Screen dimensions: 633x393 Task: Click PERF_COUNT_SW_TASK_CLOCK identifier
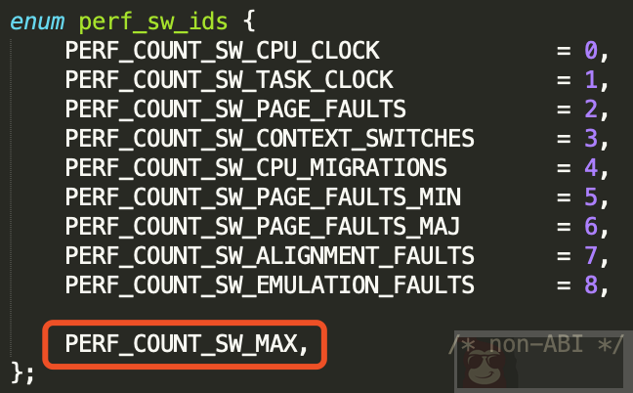pos(229,80)
